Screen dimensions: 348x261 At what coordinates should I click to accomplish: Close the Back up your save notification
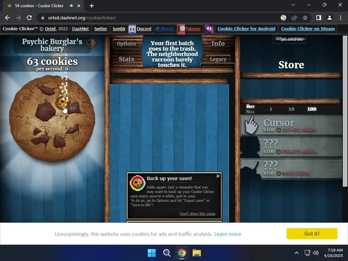218,176
